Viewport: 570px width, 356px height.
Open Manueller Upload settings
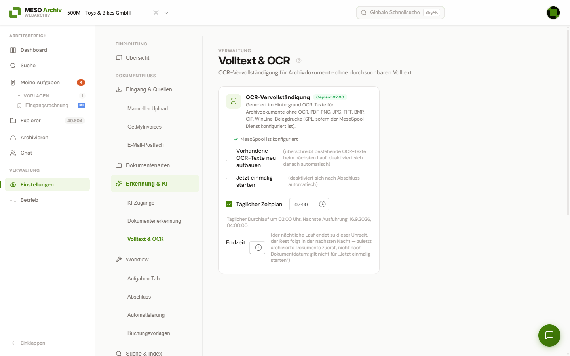[x=148, y=108]
